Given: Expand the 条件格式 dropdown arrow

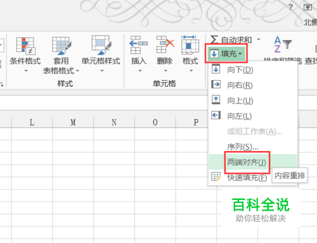Looking at the screenshot, I should coord(26,70).
